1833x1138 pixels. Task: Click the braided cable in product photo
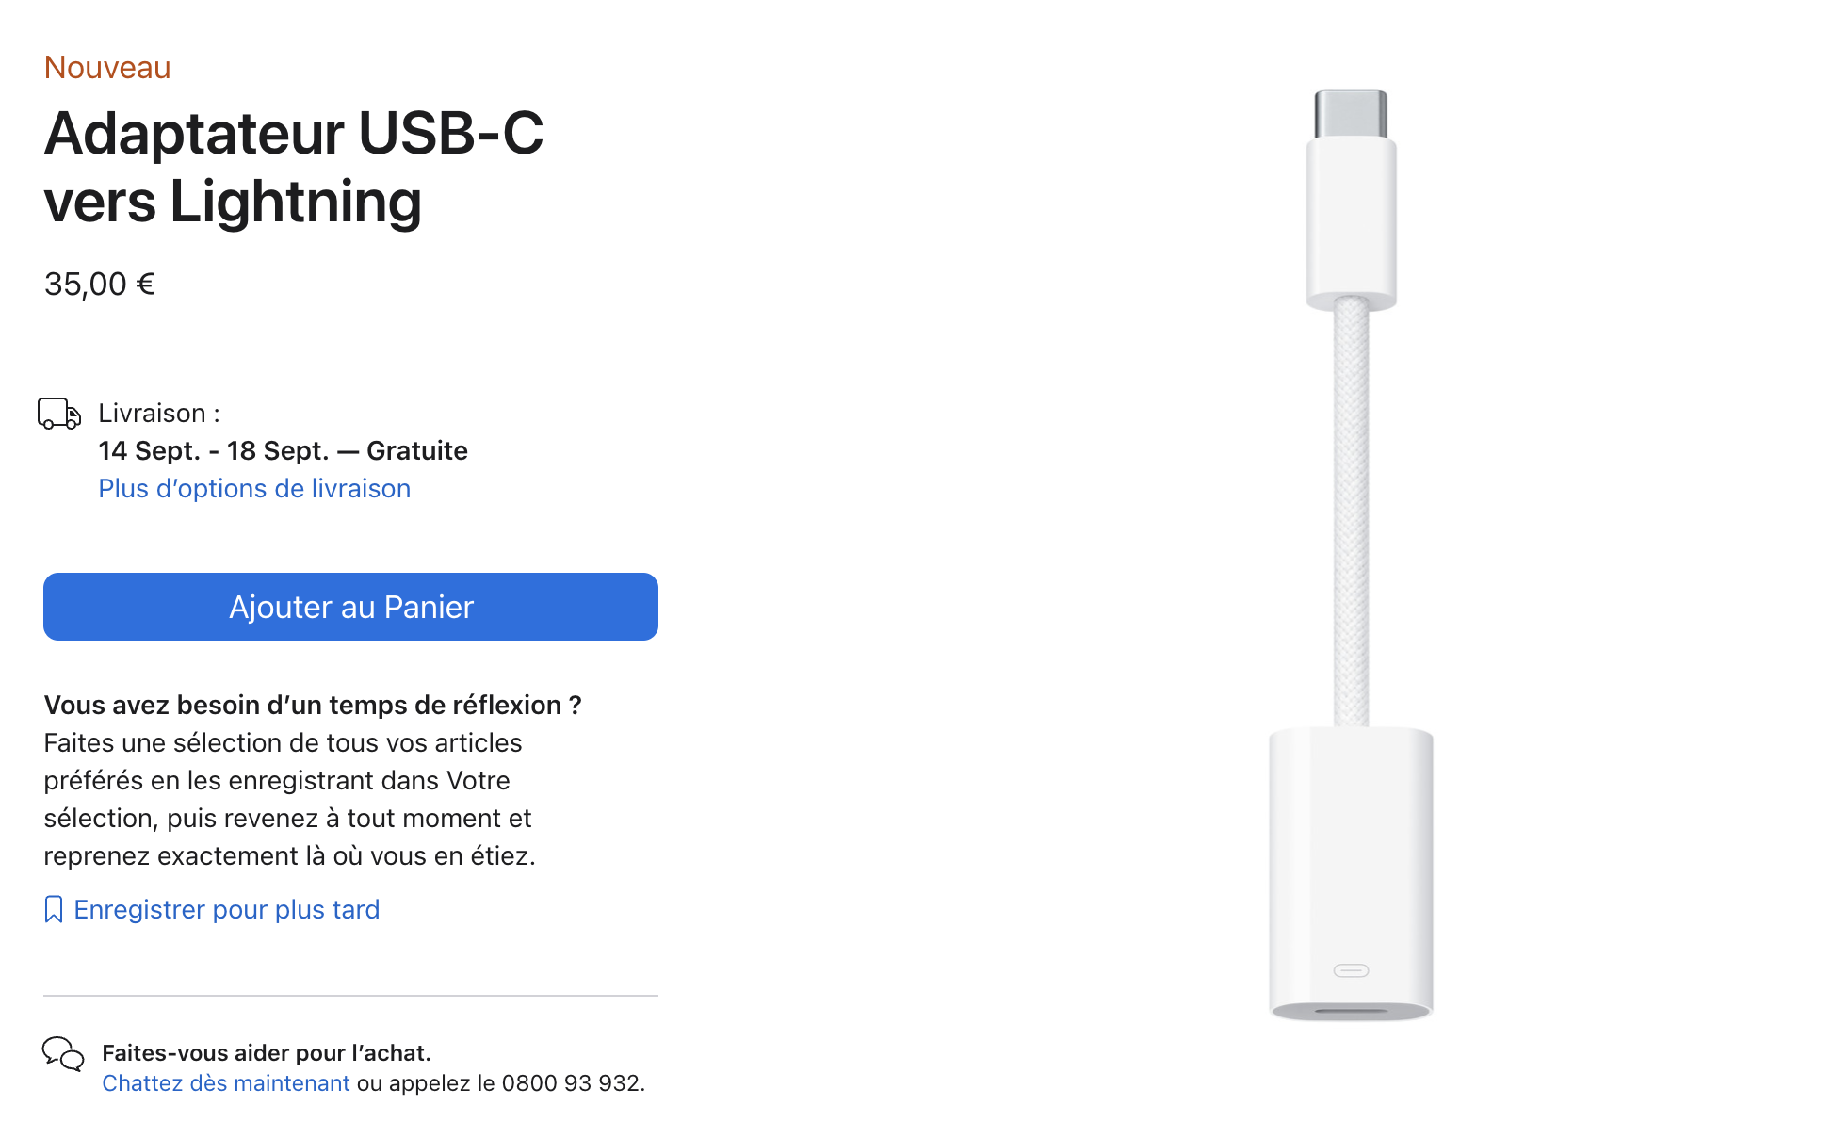1351,512
